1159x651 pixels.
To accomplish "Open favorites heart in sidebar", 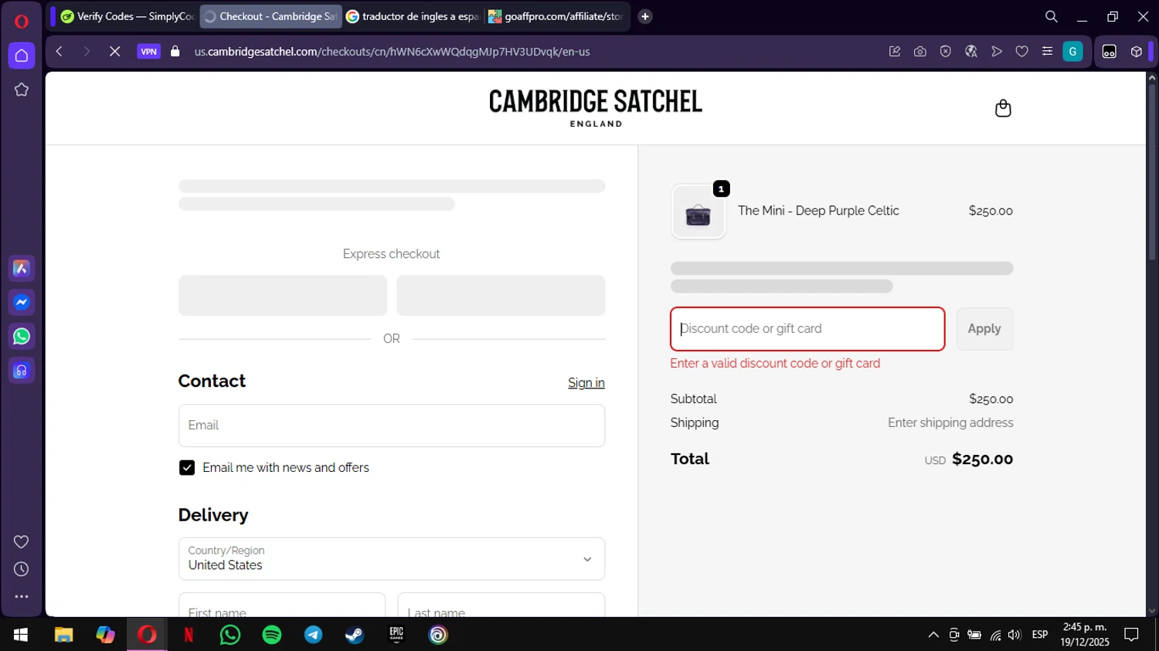I will [x=22, y=542].
